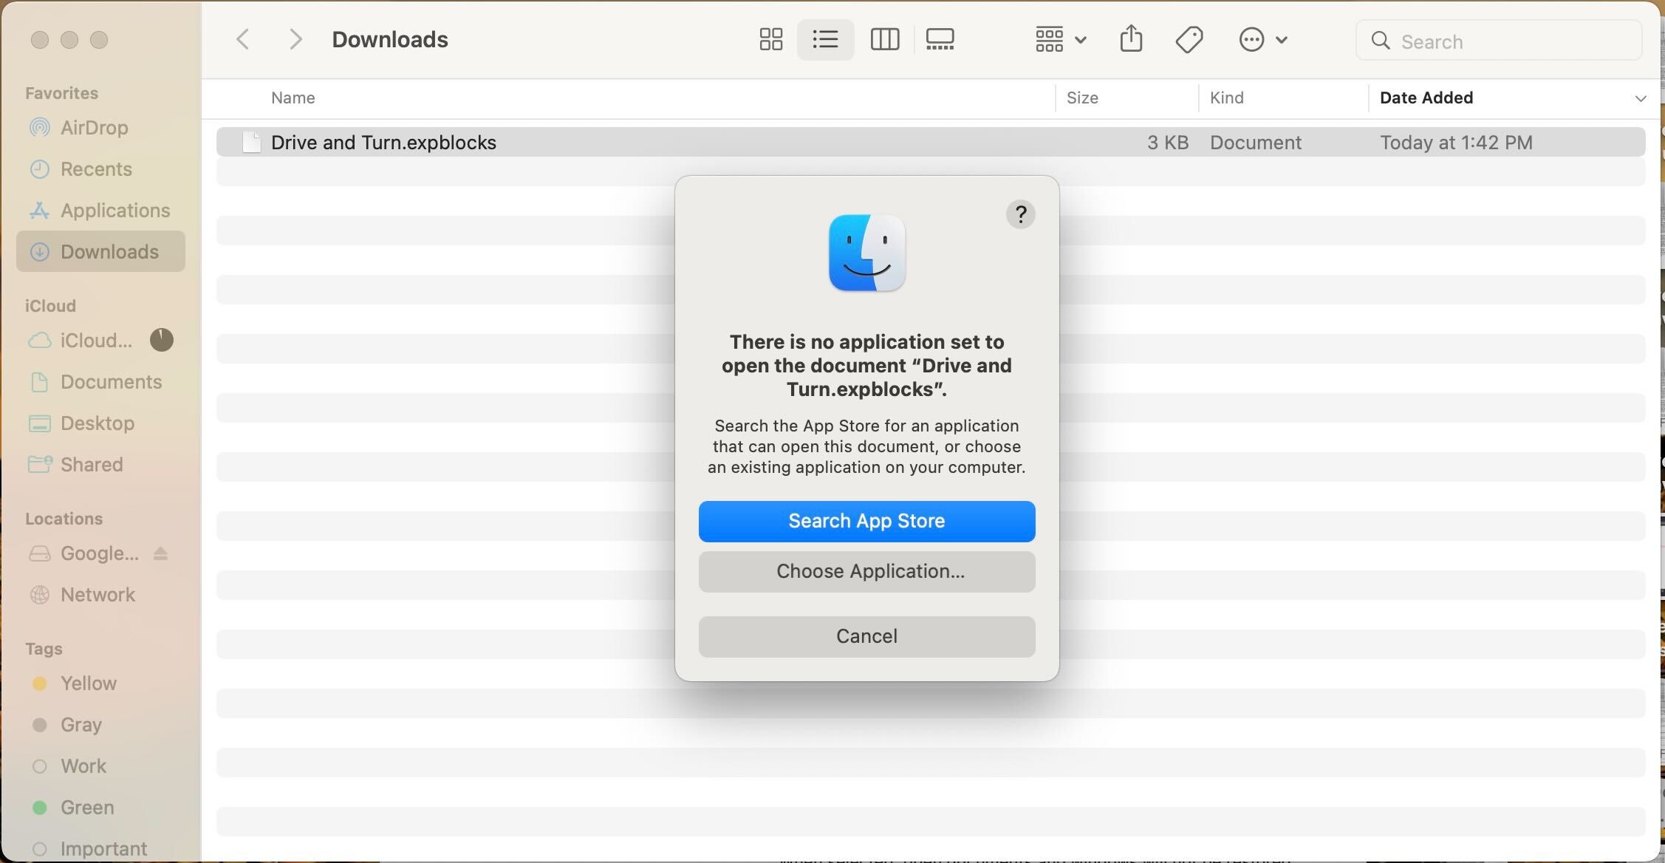Select the Green tag

click(x=100, y=808)
